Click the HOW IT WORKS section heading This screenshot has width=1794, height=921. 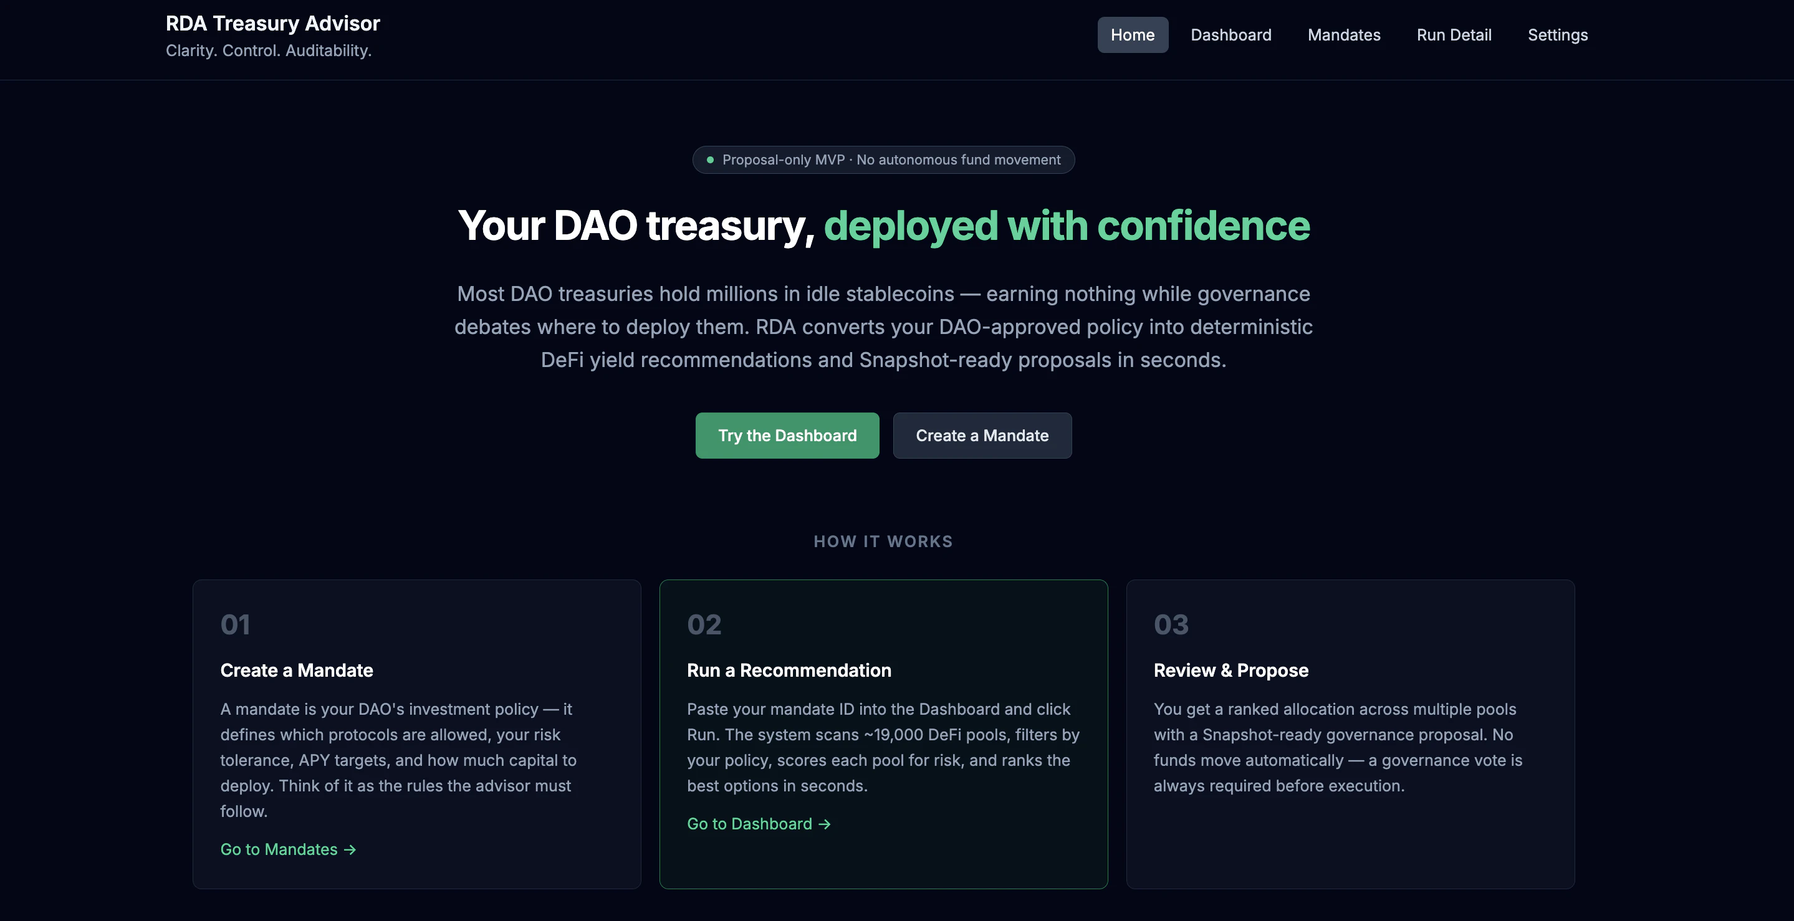coord(883,541)
